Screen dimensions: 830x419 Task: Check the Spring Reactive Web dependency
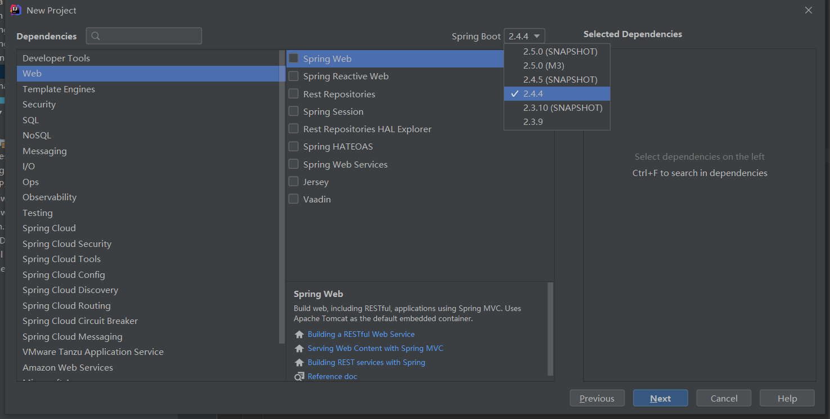pos(293,76)
